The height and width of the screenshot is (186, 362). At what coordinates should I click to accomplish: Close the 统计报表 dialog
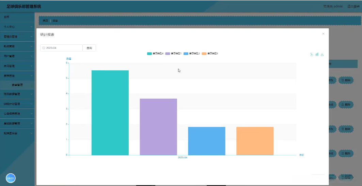[323, 34]
